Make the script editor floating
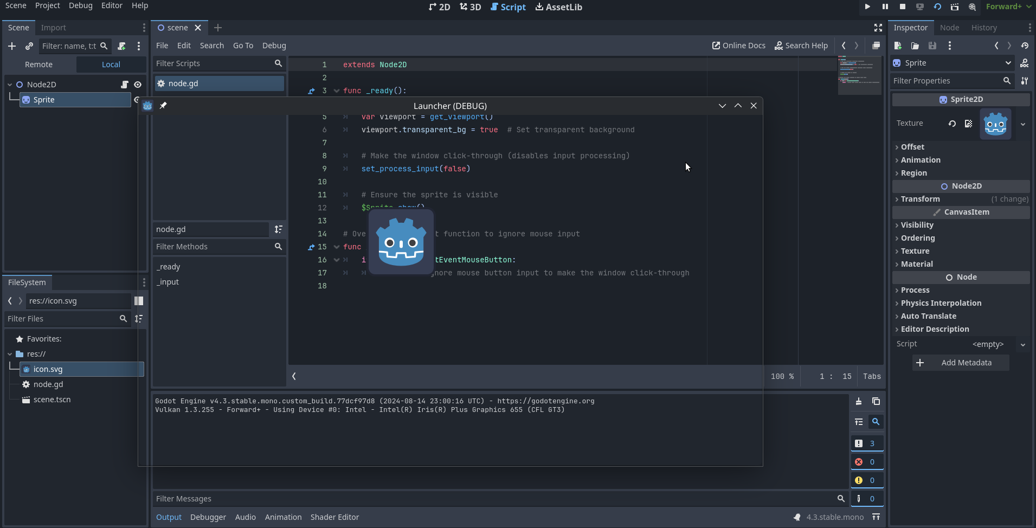Viewport: 1036px width, 528px height. [x=876, y=46]
